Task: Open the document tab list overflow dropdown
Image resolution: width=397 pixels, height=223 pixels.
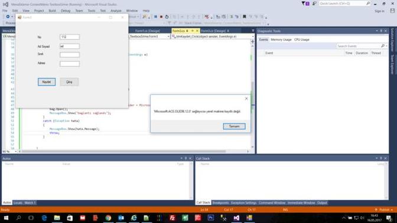Action: click(x=253, y=31)
